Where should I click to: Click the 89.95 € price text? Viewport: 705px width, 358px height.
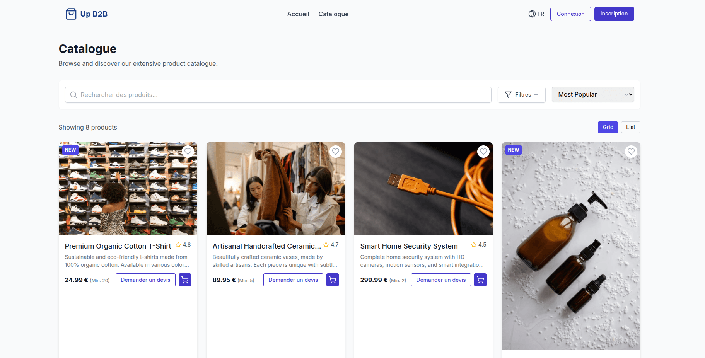[224, 280]
